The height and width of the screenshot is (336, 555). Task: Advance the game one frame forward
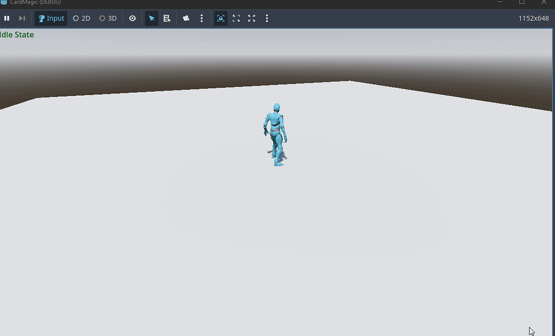(21, 18)
